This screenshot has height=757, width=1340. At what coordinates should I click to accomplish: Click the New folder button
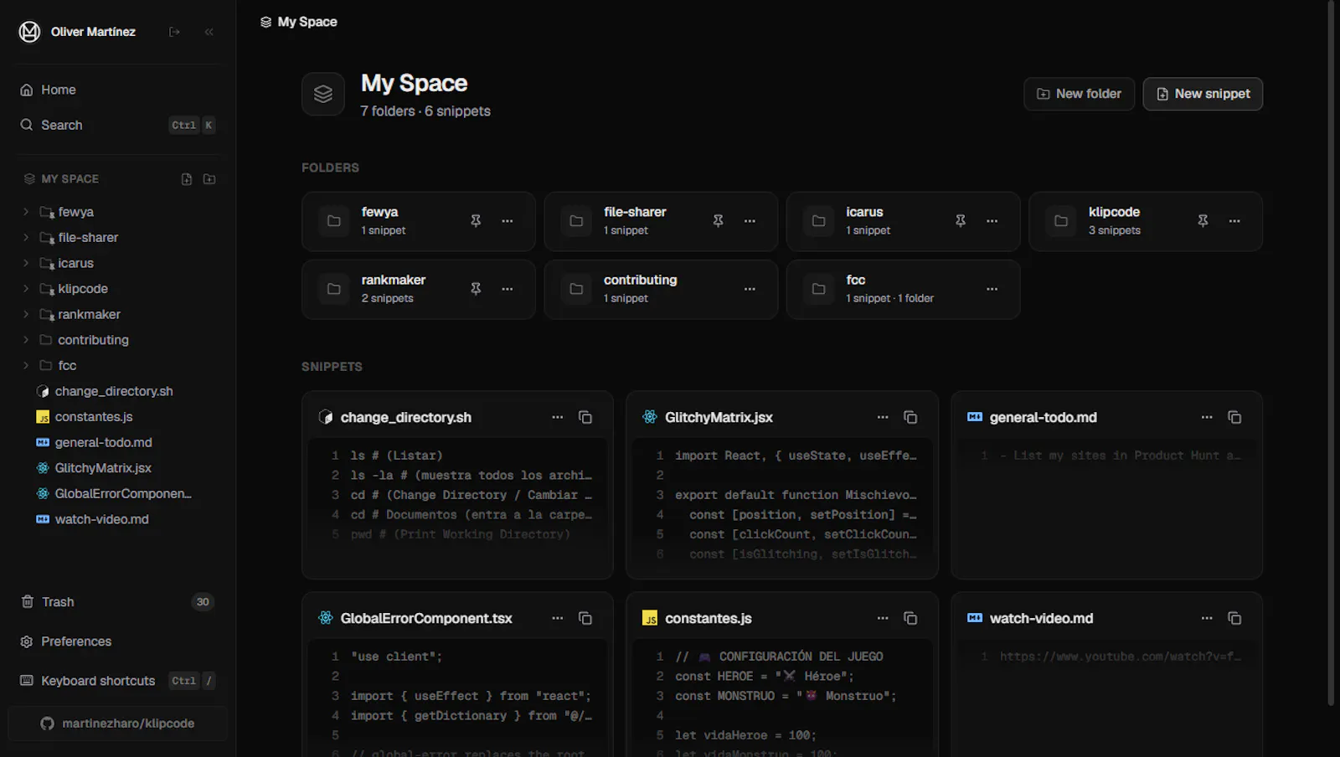(1079, 94)
